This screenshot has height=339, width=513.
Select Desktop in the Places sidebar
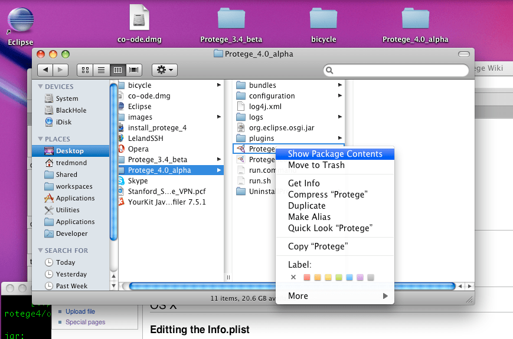coord(70,151)
